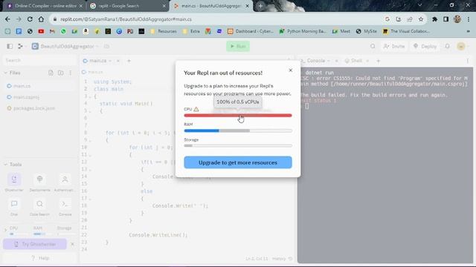This screenshot has width=476, height=267.
Task: Create a new file icon
Action: [x=51, y=73]
